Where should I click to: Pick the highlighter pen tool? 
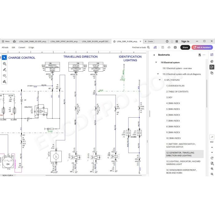4,70
